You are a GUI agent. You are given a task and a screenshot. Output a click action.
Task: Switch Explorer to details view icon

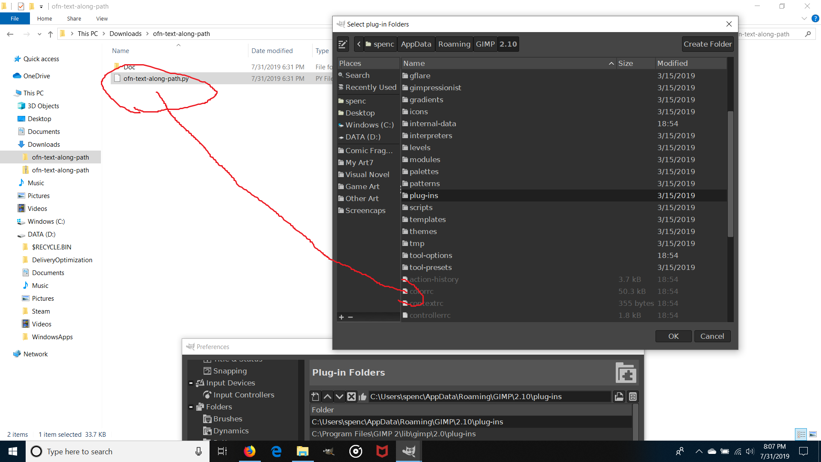point(801,435)
